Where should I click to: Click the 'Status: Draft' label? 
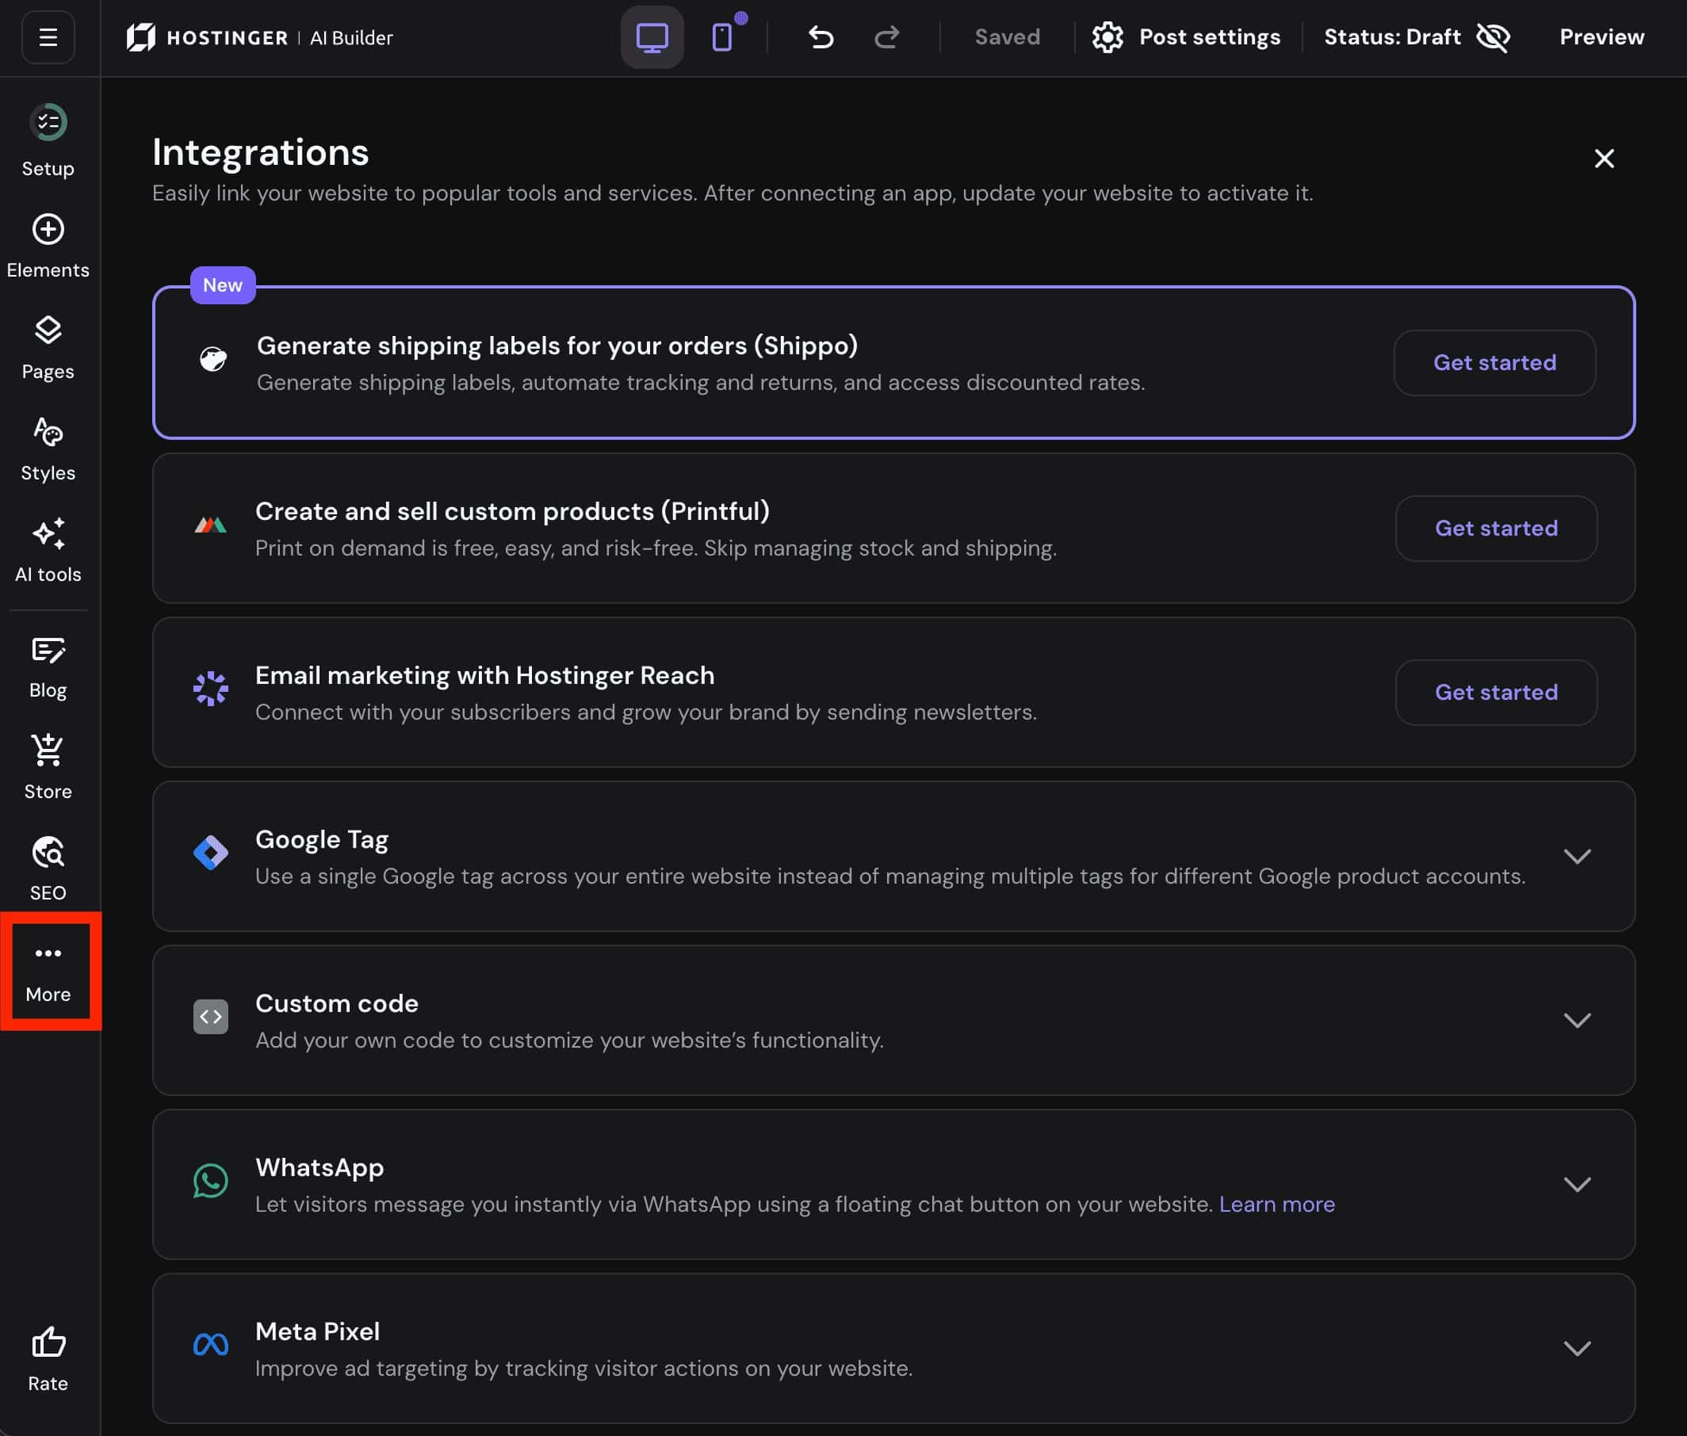(1392, 37)
